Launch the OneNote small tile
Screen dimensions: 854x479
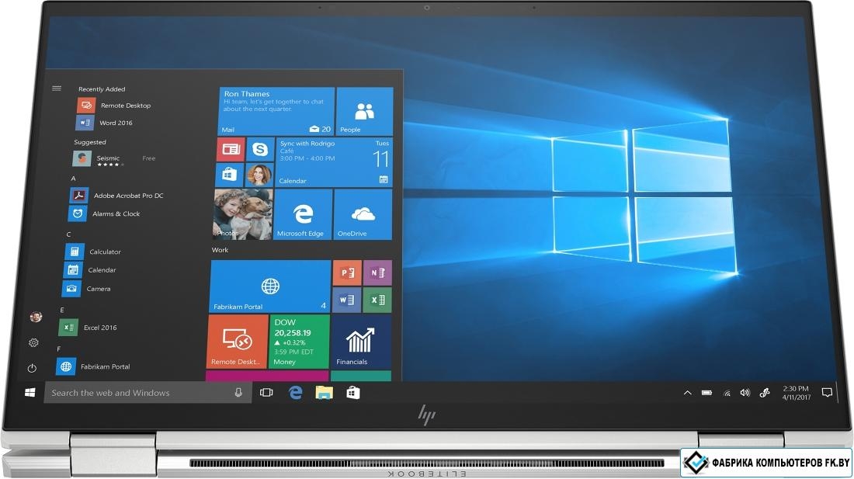[x=378, y=272]
